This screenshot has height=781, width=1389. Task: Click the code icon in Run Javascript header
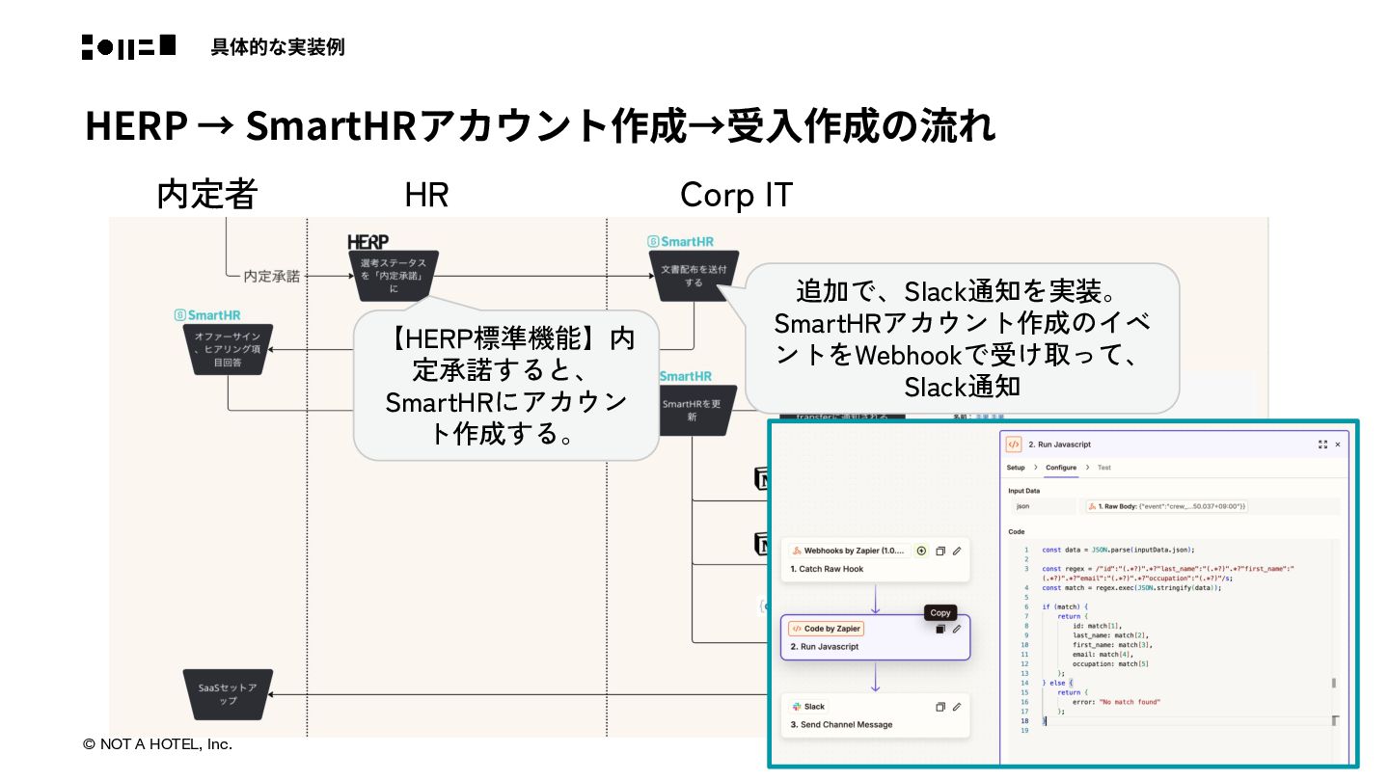[1014, 444]
